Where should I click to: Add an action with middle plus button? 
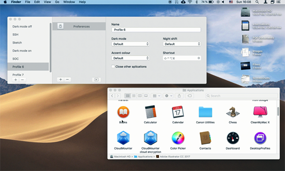[x=60, y=80]
